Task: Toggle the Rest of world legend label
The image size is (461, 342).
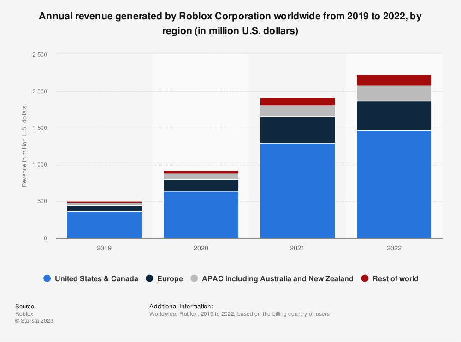Action: click(395, 278)
